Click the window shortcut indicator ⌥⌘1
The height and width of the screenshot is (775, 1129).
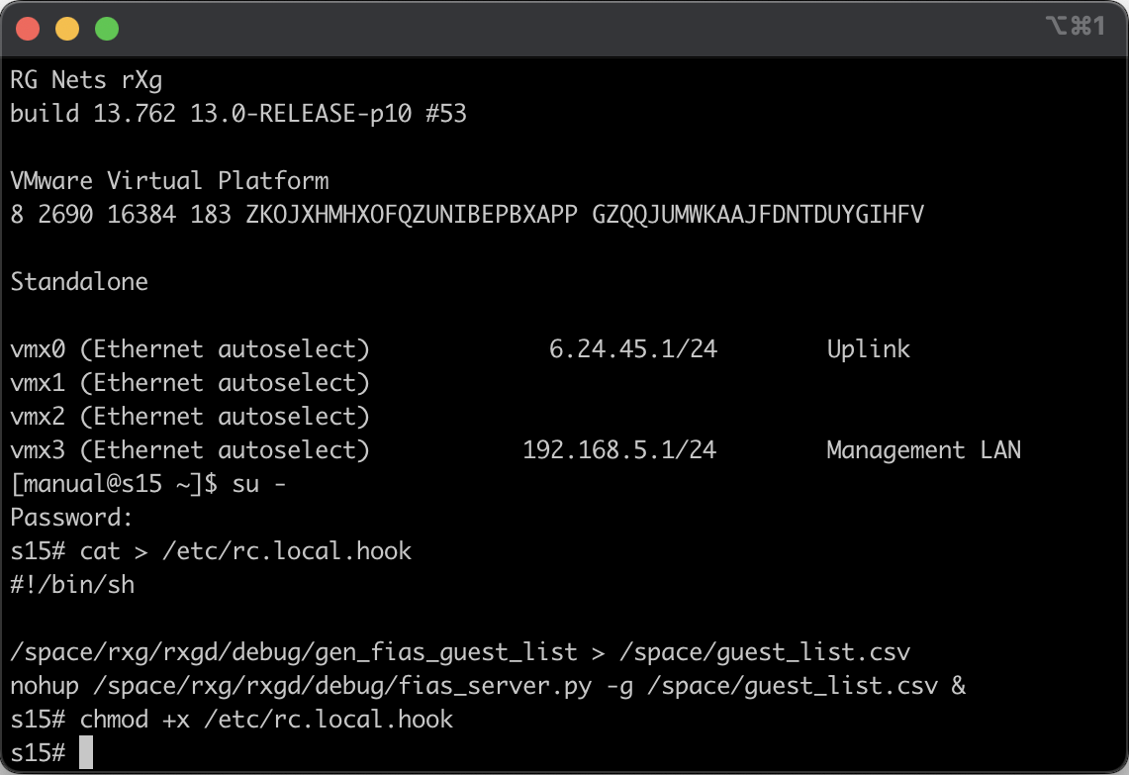(x=1076, y=26)
